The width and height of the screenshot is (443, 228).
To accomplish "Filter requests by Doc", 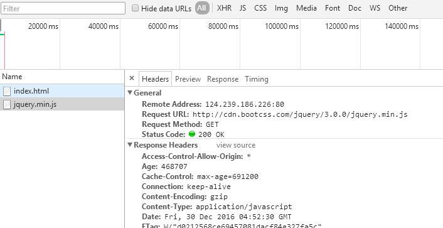I will tap(355, 8).
